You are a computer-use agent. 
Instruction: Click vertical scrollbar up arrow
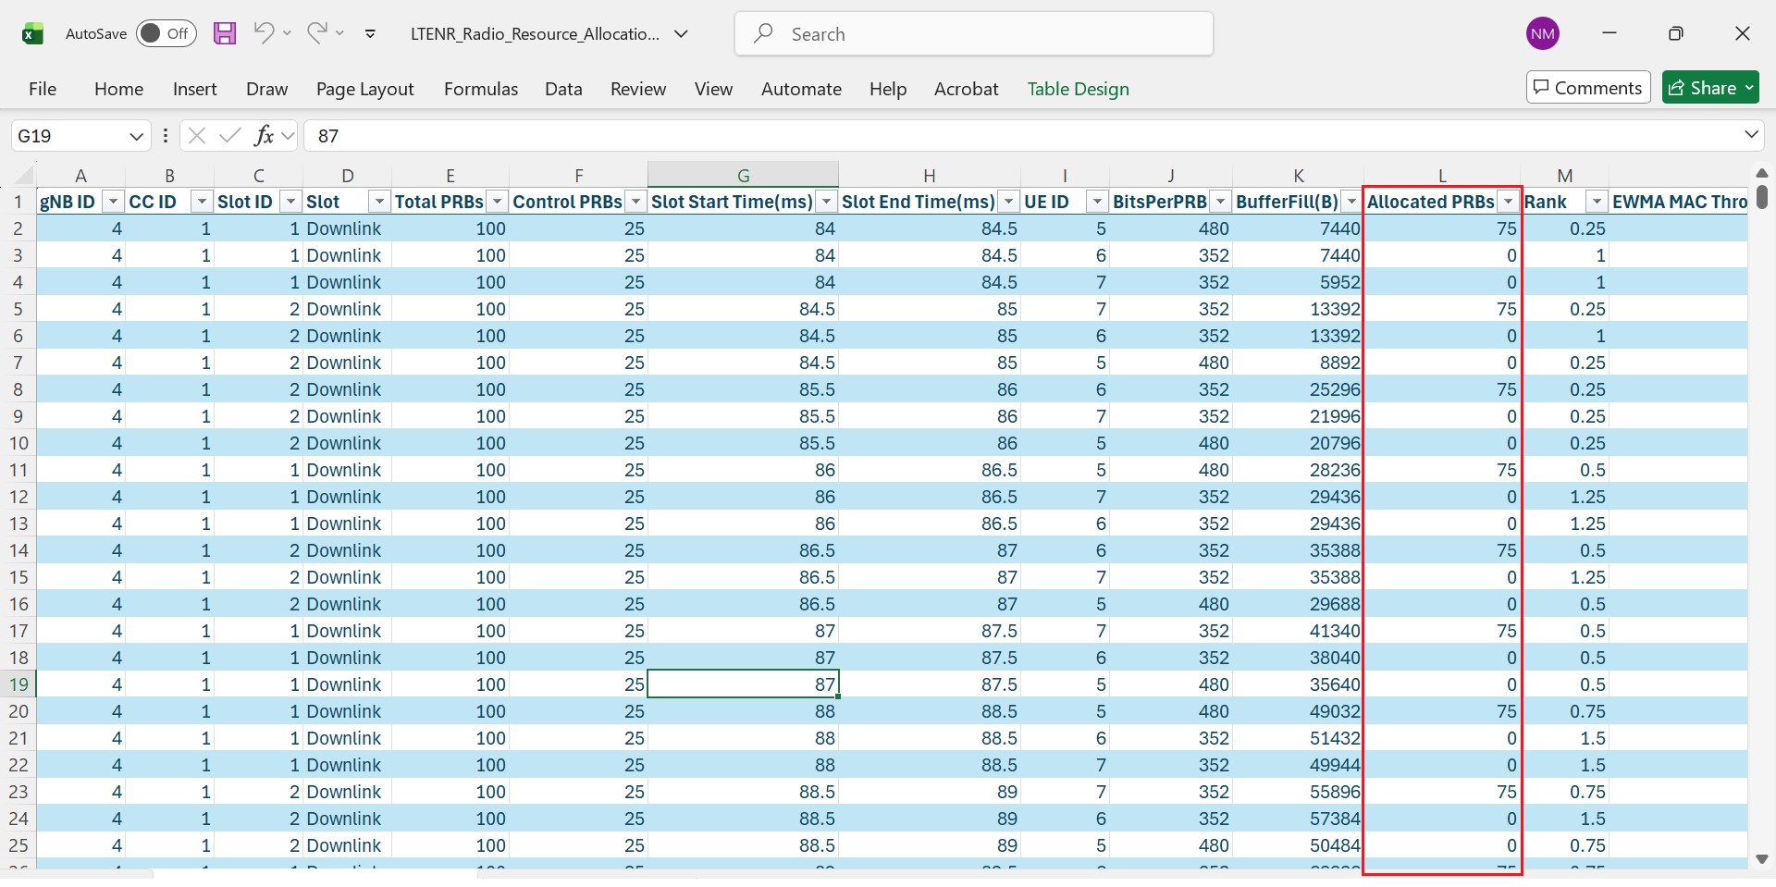tap(1761, 173)
